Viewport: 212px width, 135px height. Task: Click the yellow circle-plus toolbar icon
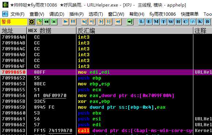click(32, 22)
